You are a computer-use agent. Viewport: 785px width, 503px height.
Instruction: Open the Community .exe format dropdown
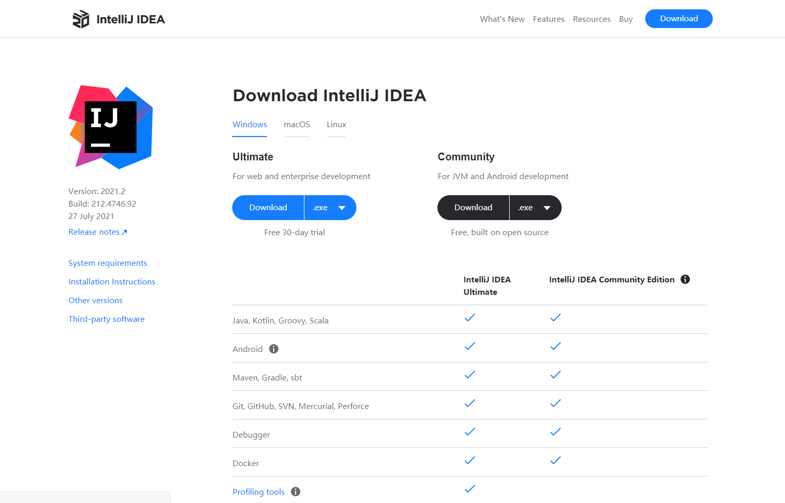click(535, 208)
